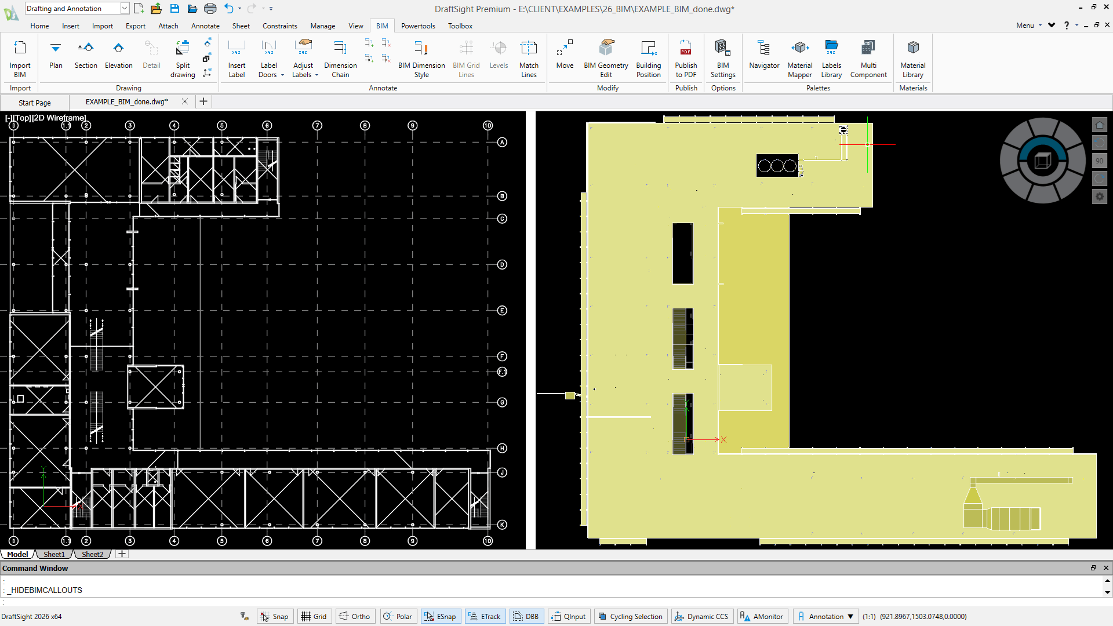Click the Print icon in quick access toolbar

210,8
